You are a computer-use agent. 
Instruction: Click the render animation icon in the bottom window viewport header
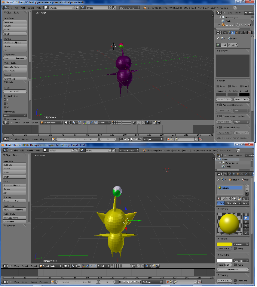click(157, 266)
